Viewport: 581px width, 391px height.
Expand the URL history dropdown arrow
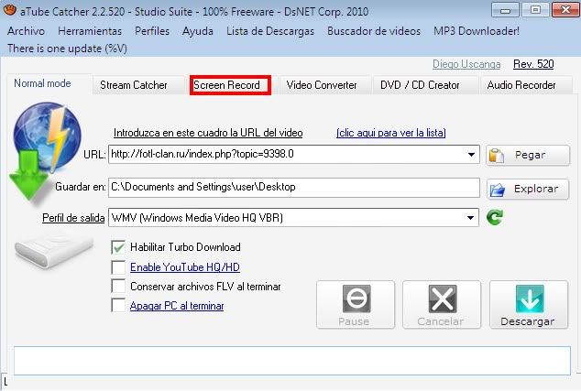click(x=471, y=155)
